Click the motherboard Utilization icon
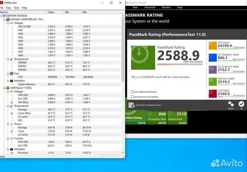This screenshot has height=172, width=247. (x=12, y=81)
